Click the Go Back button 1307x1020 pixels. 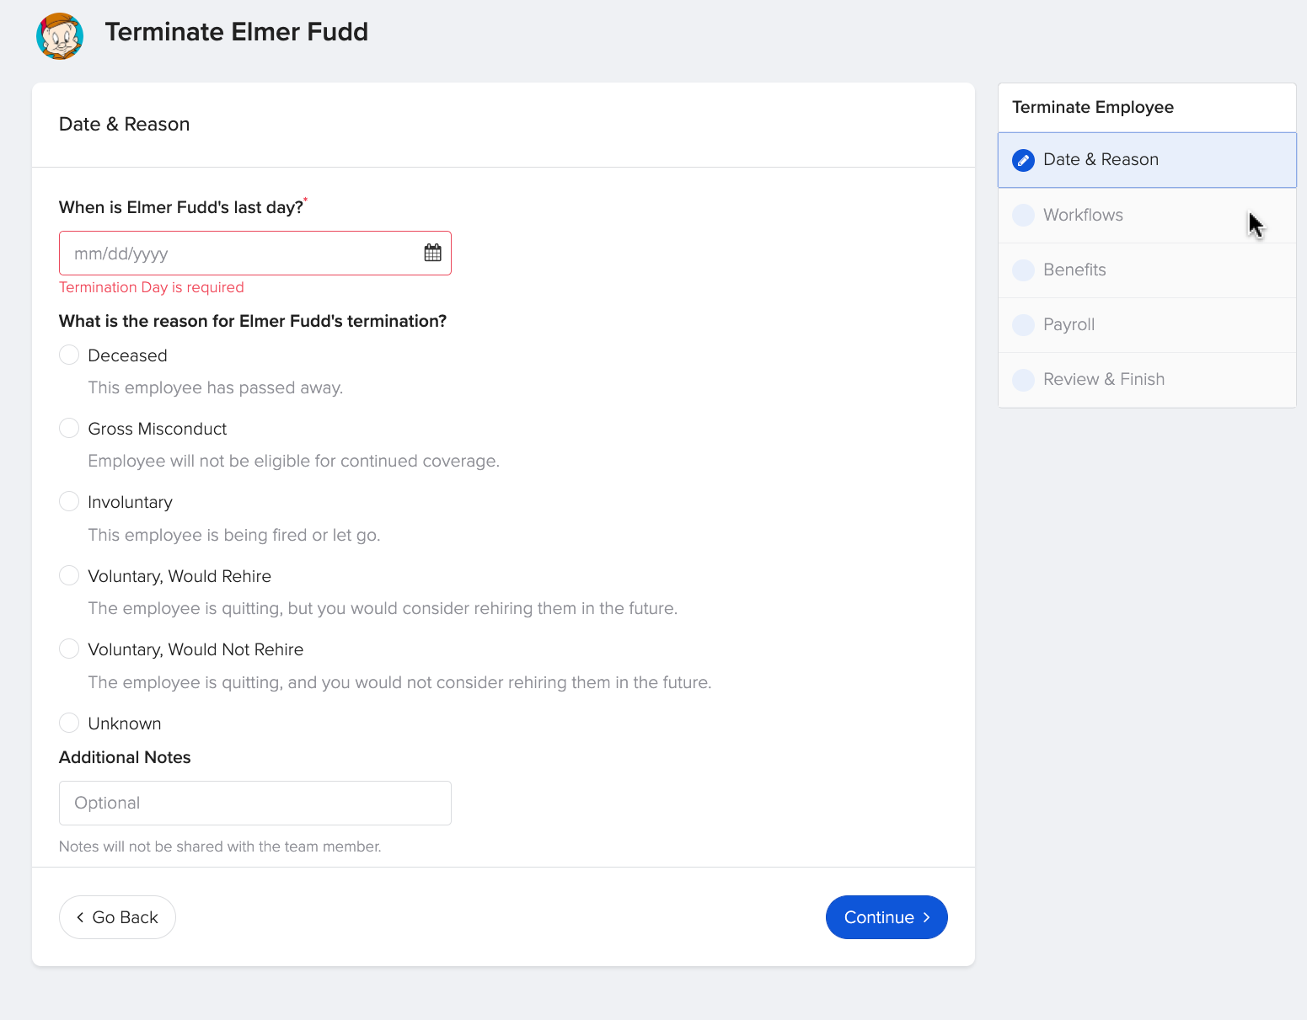(x=117, y=917)
